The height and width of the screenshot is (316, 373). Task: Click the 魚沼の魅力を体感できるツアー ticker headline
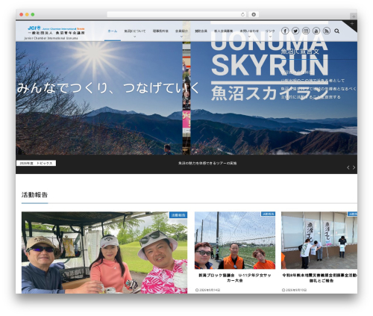(x=207, y=164)
